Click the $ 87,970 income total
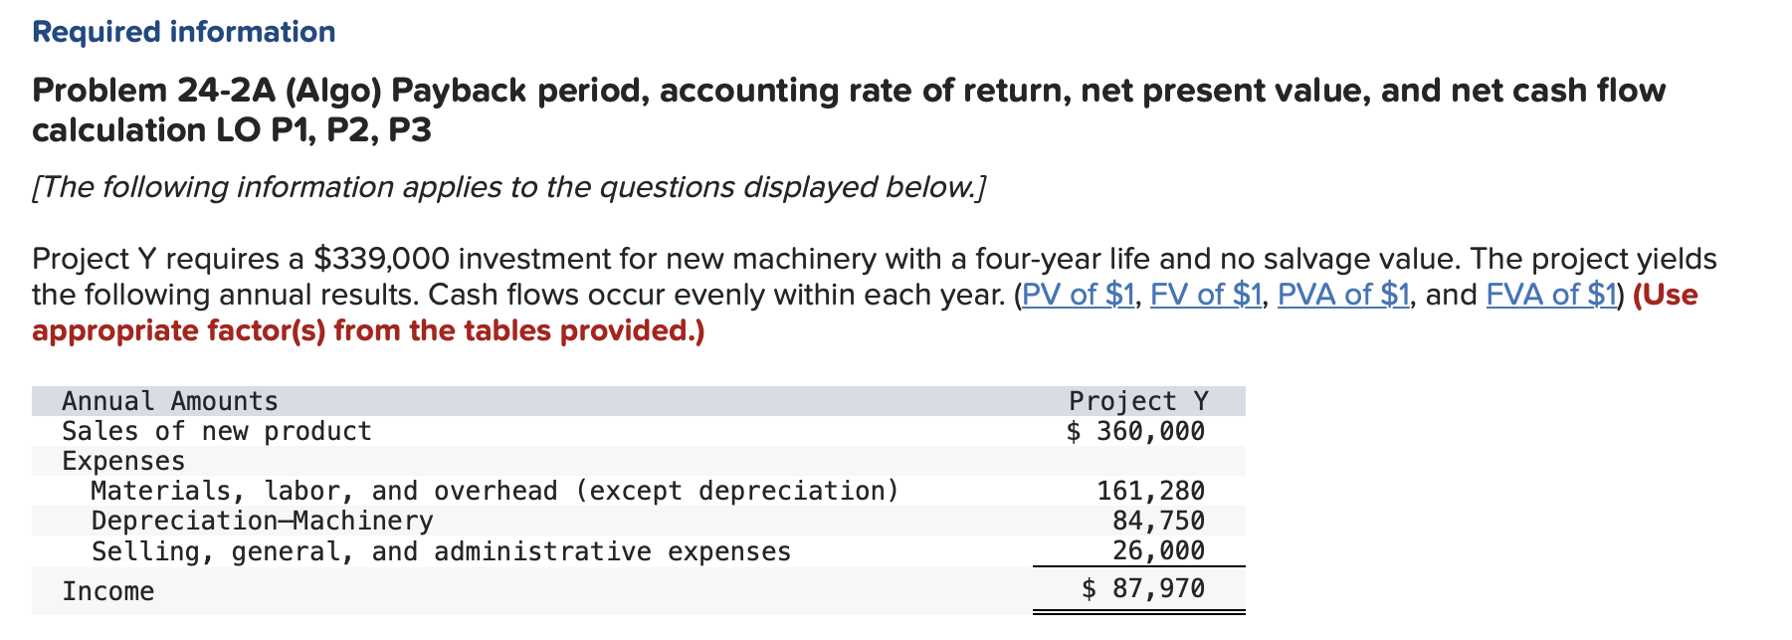 (1143, 588)
